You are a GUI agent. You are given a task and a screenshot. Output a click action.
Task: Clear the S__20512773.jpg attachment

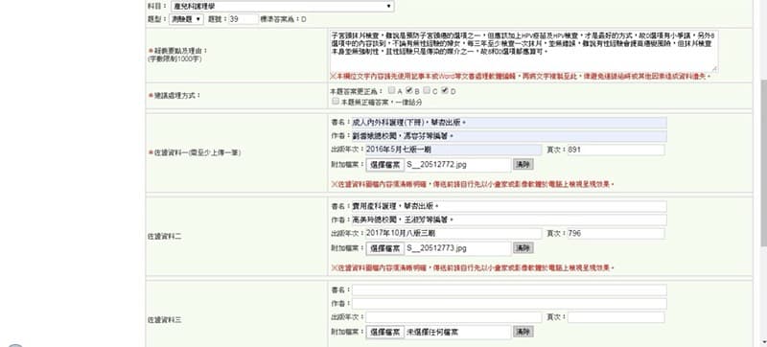[x=523, y=248]
